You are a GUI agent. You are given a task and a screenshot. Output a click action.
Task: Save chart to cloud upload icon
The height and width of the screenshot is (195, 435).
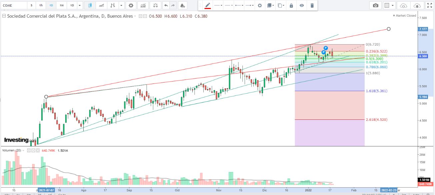pyautogui.click(x=417, y=5)
